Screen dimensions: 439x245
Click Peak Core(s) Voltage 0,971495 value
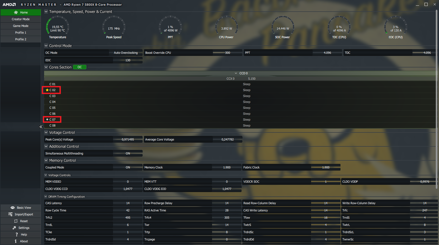click(x=128, y=140)
